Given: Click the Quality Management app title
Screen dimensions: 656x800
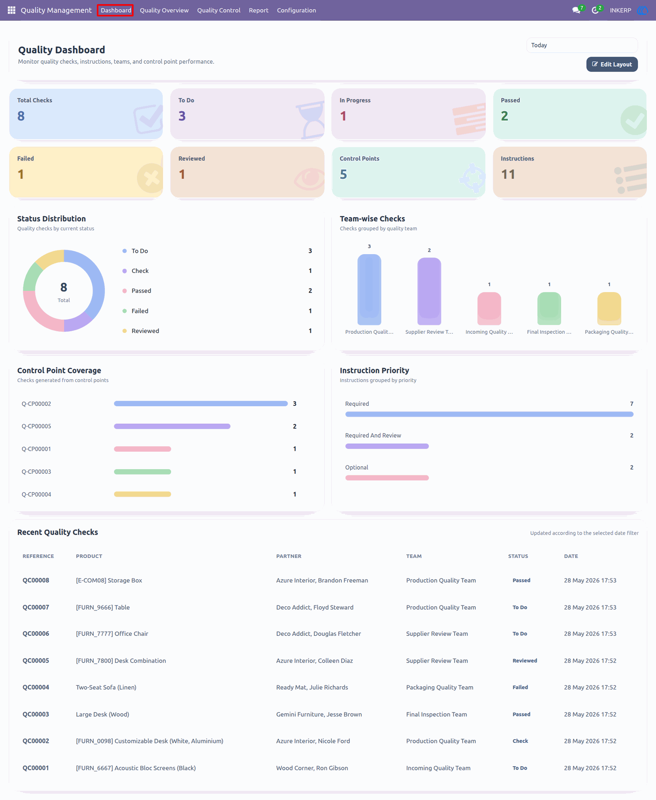Looking at the screenshot, I should click(56, 10).
